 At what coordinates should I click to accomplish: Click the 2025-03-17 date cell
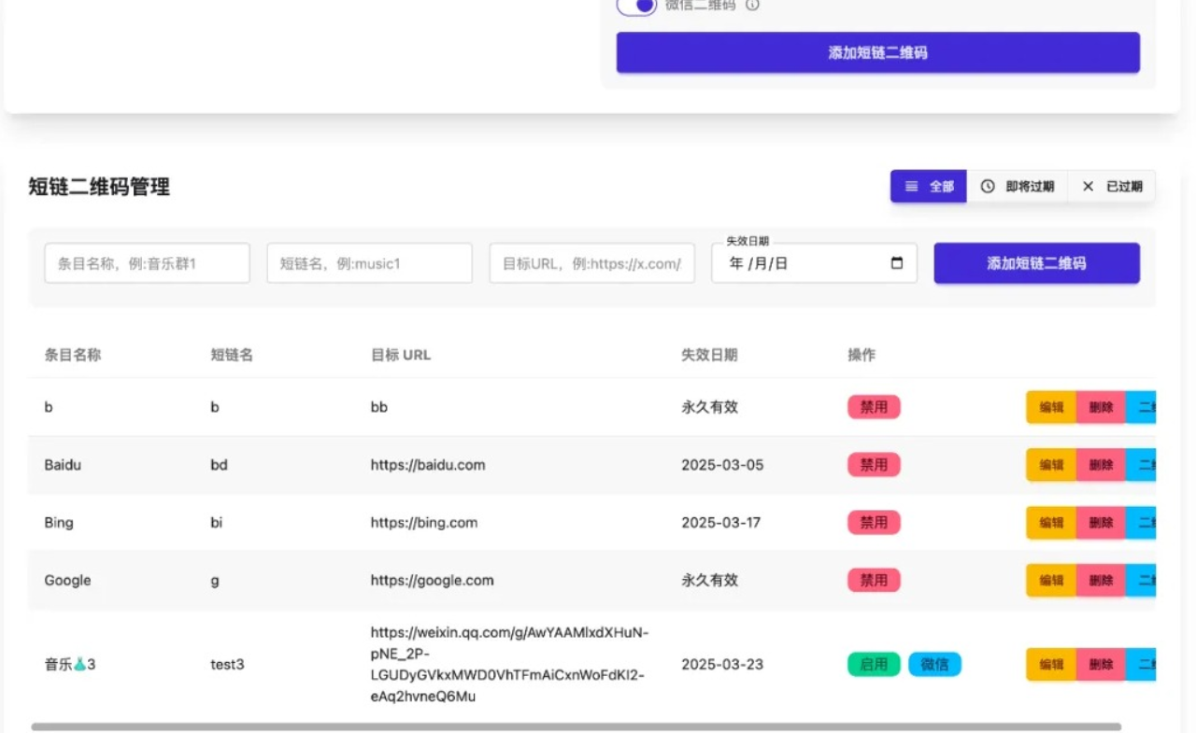click(x=721, y=522)
